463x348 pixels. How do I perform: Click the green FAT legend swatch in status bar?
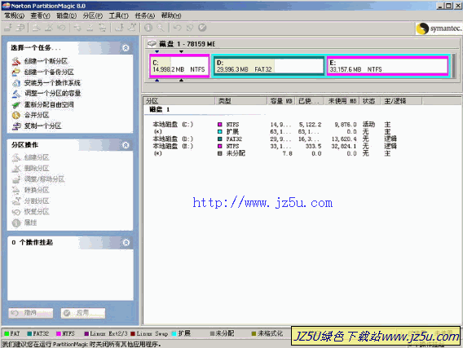tap(7, 334)
